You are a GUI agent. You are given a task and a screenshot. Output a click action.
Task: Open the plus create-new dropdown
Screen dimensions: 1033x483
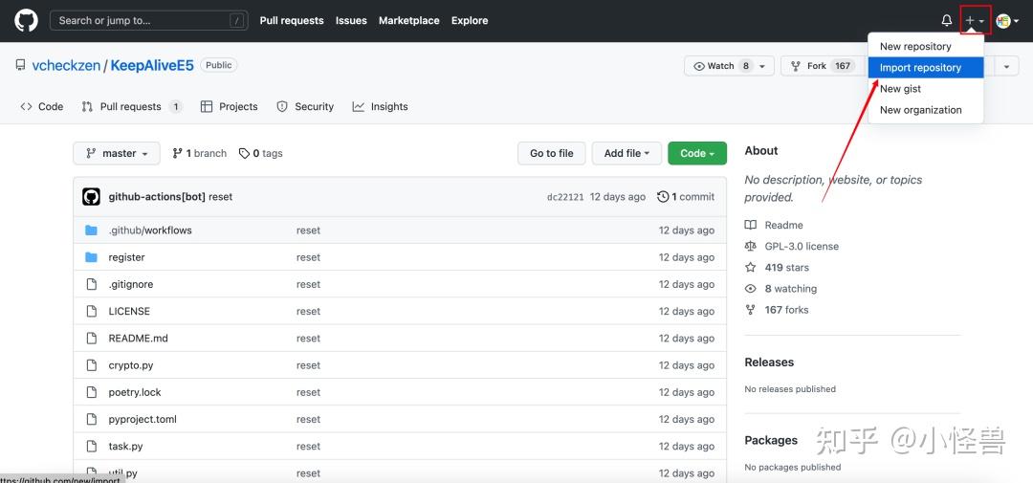[x=975, y=21]
